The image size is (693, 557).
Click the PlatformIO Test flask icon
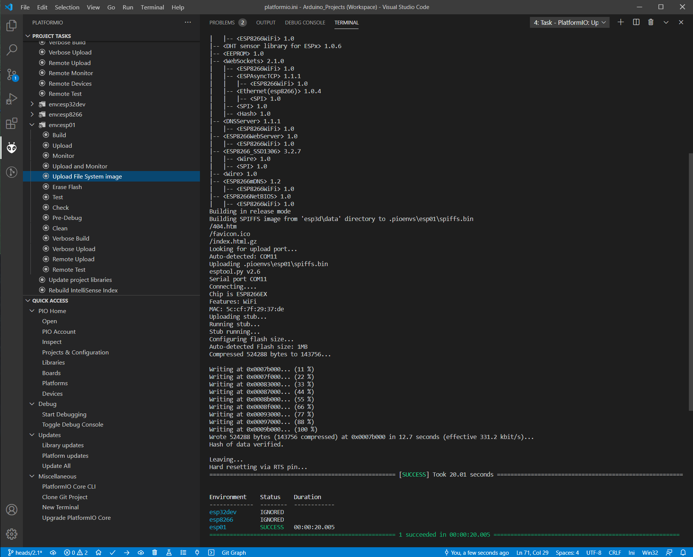169,552
